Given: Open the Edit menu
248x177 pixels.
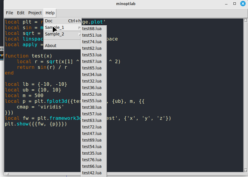Looking at the screenshot, I should pyautogui.click(x=21, y=13).
